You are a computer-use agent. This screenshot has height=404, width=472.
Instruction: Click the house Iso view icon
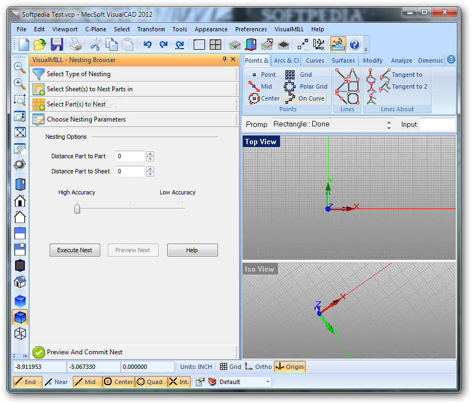click(x=20, y=282)
